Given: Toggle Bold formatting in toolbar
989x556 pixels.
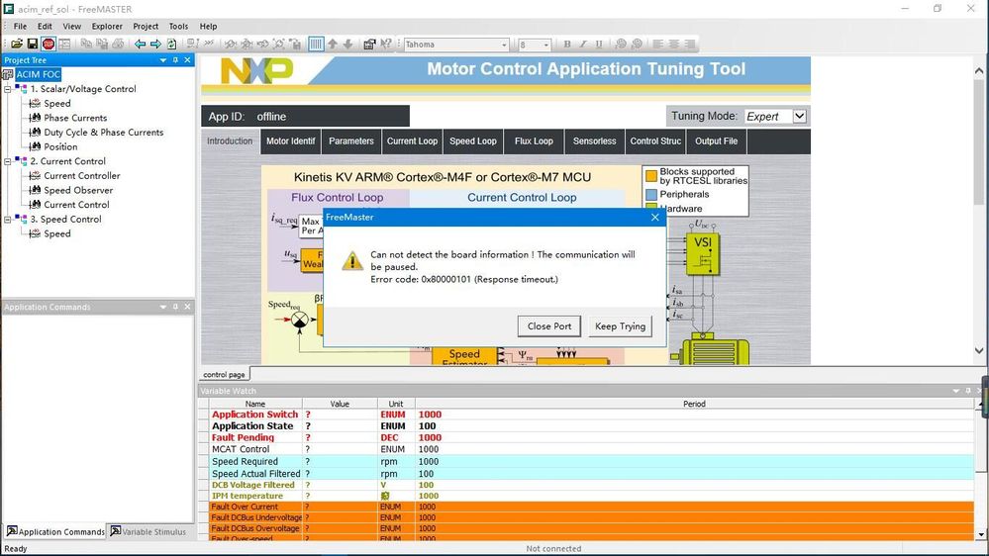Looking at the screenshot, I should click(567, 45).
